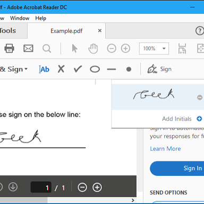Click the SEND OPTIONS heading
Viewport: 204px width, 204px height.
[x=168, y=192]
